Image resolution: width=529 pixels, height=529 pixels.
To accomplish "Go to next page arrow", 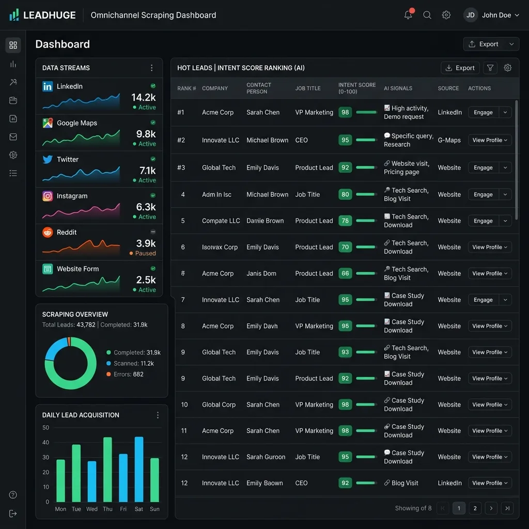I will (x=491, y=508).
